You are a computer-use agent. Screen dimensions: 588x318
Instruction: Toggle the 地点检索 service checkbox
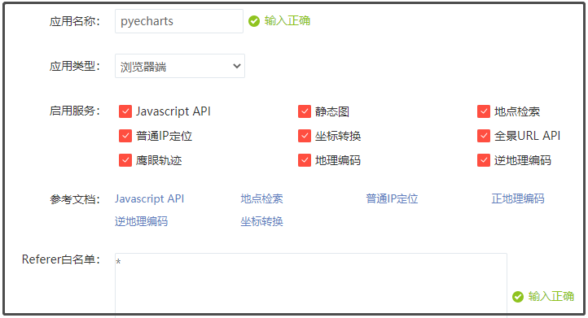(484, 111)
